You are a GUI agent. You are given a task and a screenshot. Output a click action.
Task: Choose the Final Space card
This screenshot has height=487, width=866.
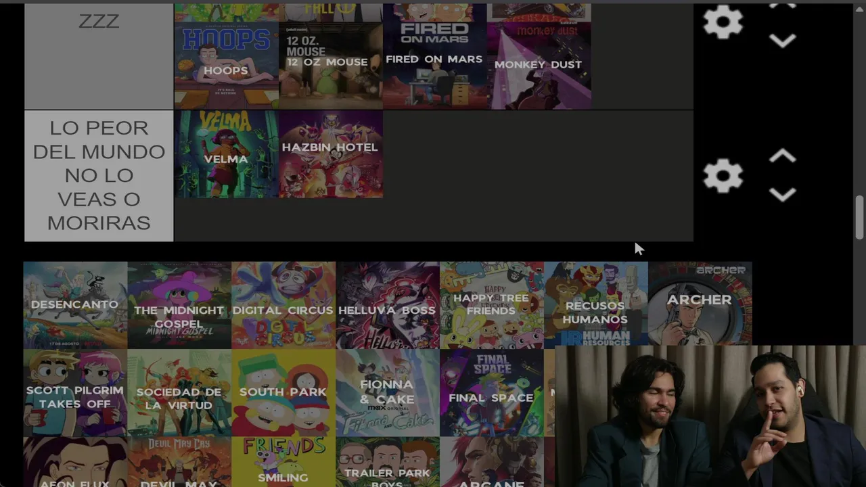(492, 392)
